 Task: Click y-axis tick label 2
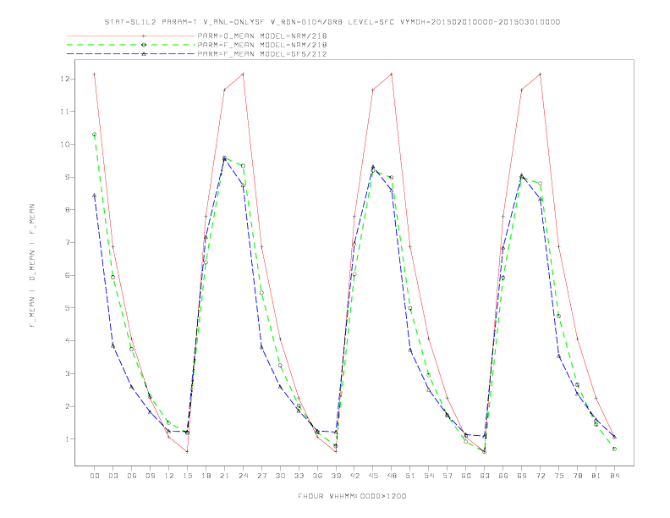point(67,406)
